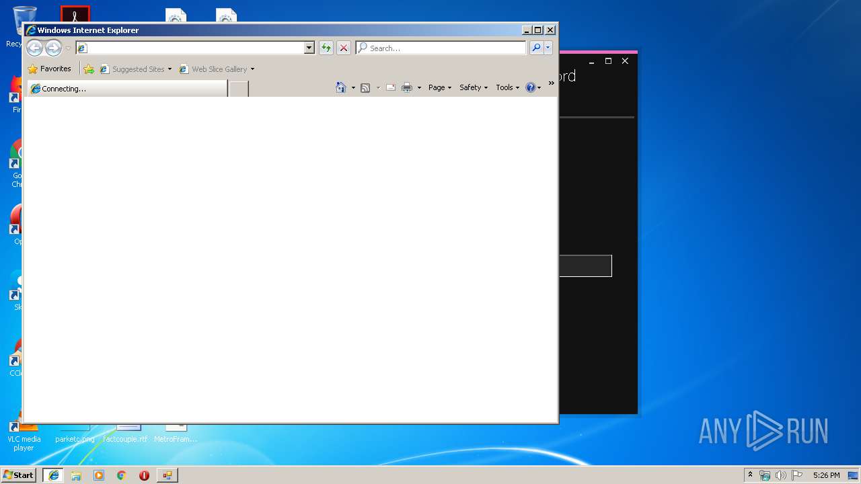
Task: Click the IE logo in the title bar
Action: [30, 30]
